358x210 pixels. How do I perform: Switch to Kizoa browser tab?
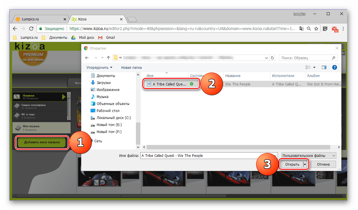click(98, 19)
